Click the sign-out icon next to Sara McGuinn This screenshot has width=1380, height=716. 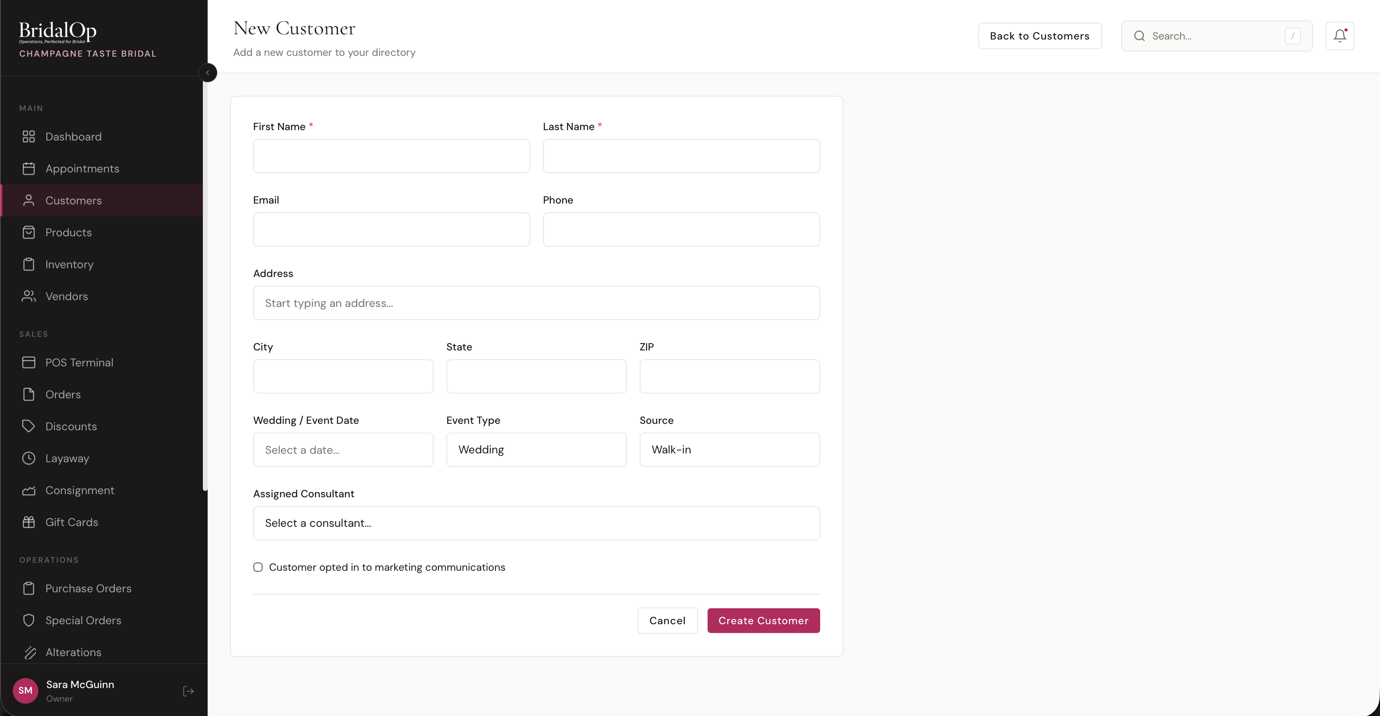pos(188,691)
